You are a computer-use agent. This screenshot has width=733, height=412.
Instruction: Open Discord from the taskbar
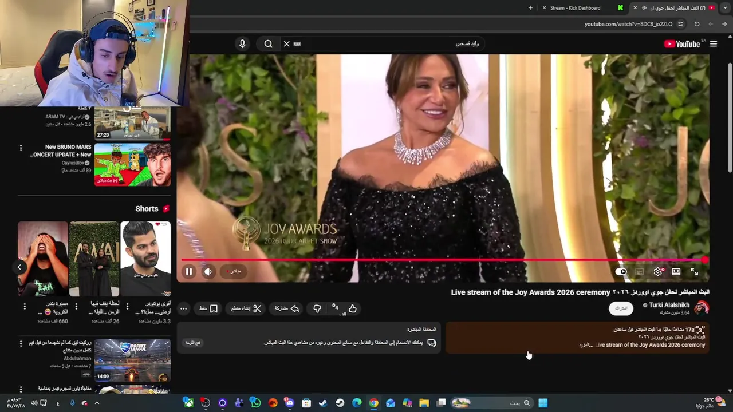(x=289, y=403)
